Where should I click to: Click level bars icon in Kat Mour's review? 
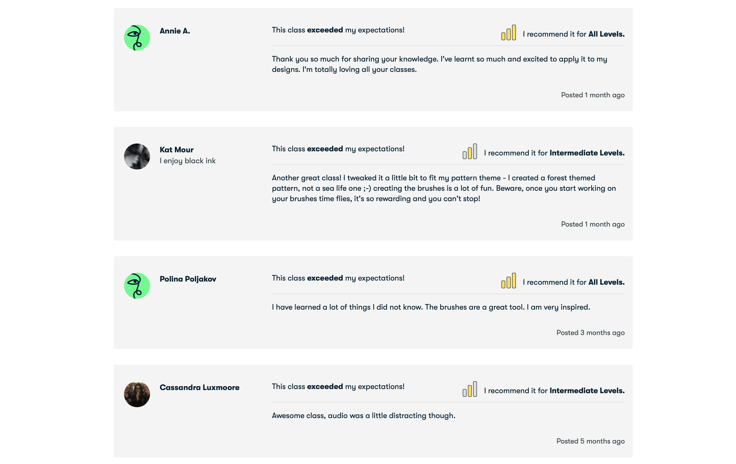470,151
